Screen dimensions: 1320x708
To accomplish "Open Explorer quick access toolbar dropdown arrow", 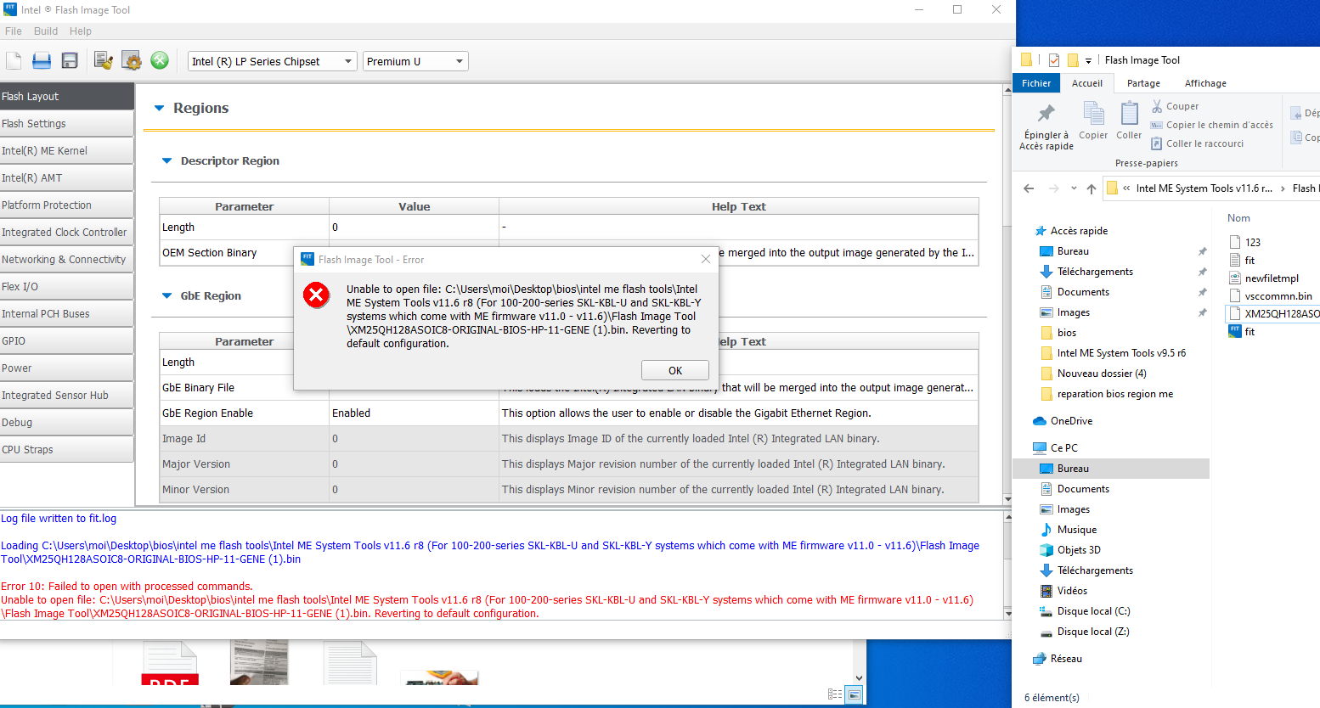I will (x=1088, y=60).
